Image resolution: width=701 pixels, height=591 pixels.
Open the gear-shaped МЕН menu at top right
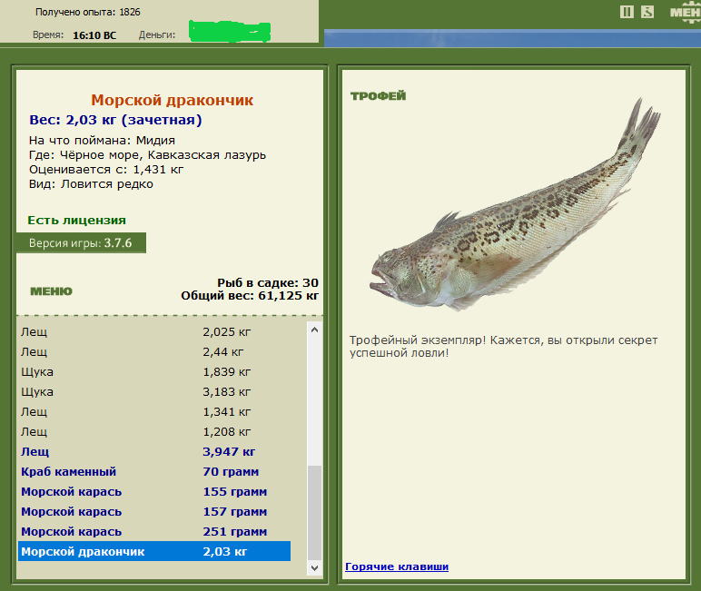pos(685,13)
